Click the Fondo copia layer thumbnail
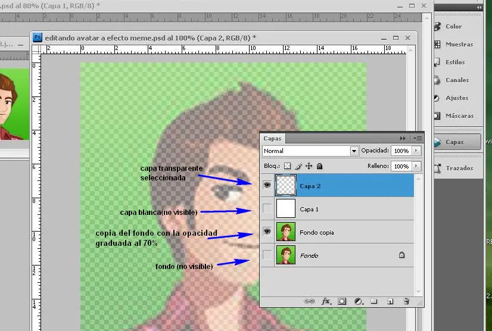Image resolution: width=492 pixels, height=331 pixels. (x=286, y=232)
